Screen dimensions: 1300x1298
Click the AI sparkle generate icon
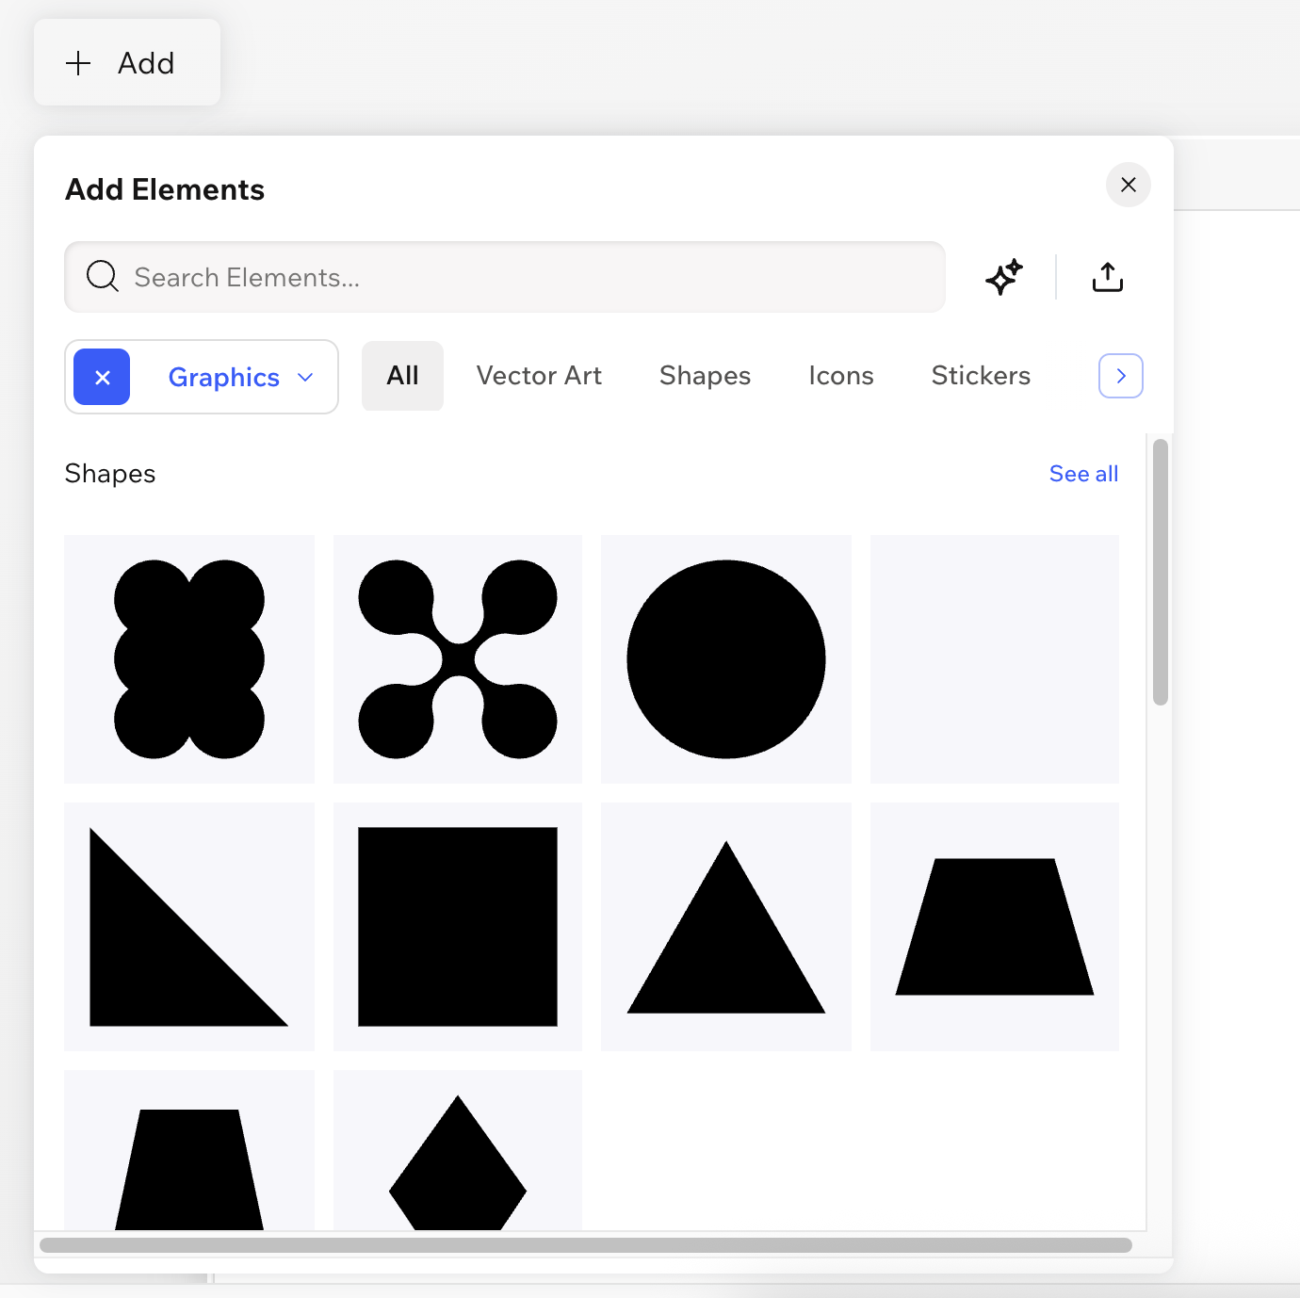[x=1004, y=277]
